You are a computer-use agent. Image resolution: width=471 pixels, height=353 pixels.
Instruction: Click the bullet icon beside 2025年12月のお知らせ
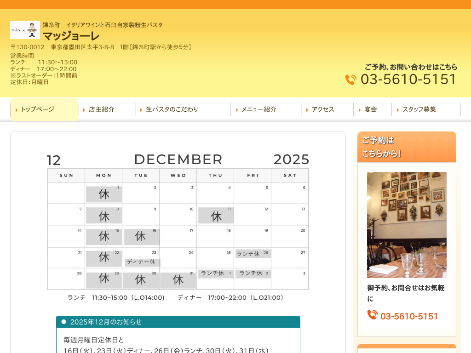tap(64, 322)
